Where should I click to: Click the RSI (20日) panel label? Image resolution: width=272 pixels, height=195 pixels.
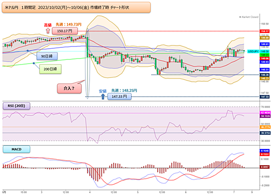point(17,106)
